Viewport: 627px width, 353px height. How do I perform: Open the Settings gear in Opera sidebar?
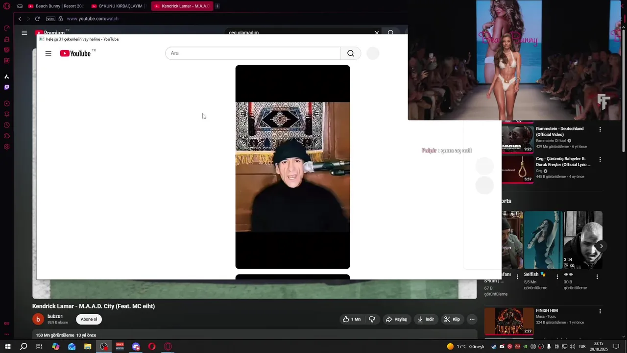(7, 147)
